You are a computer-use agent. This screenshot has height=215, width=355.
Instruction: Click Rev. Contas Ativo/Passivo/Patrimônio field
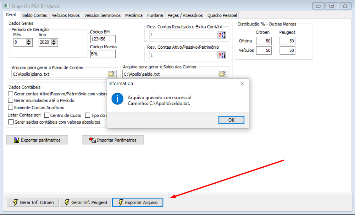pyautogui.click(x=182, y=55)
